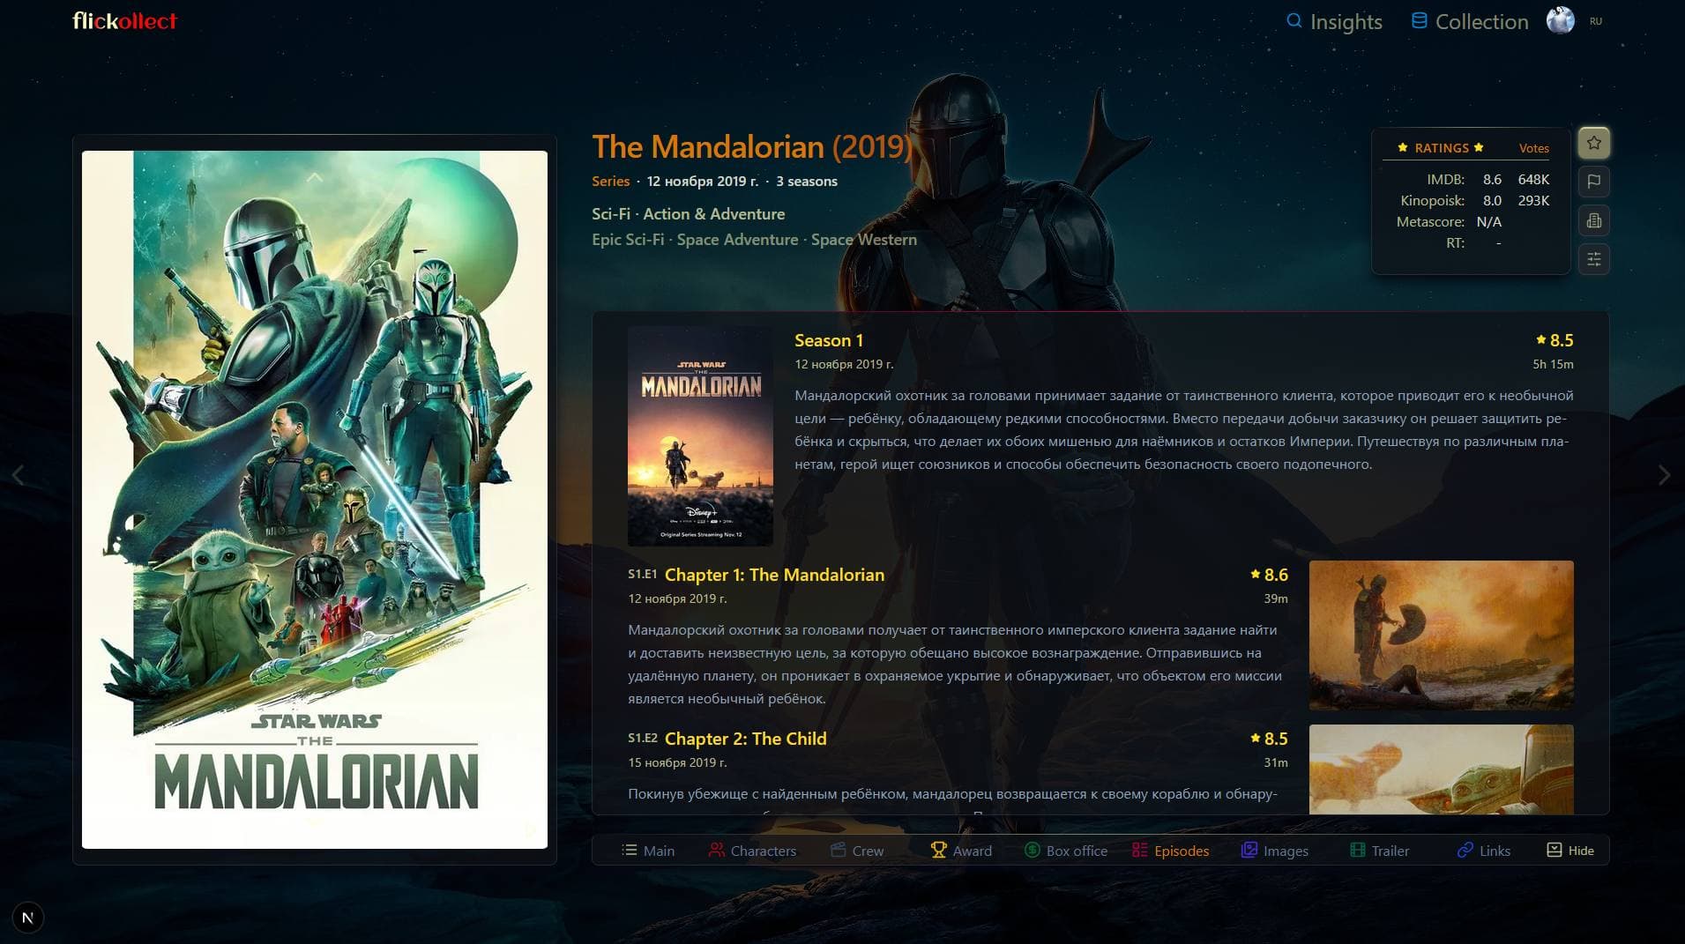Click the title "The Mandalorian (2019)"
Image resolution: width=1685 pixels, height=944 pixels.
pos(752,146)
